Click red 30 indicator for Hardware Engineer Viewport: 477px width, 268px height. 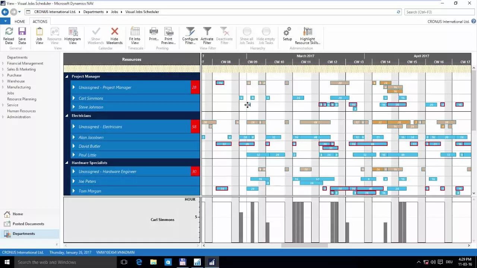pyautogui.click(x=195, y=172)
